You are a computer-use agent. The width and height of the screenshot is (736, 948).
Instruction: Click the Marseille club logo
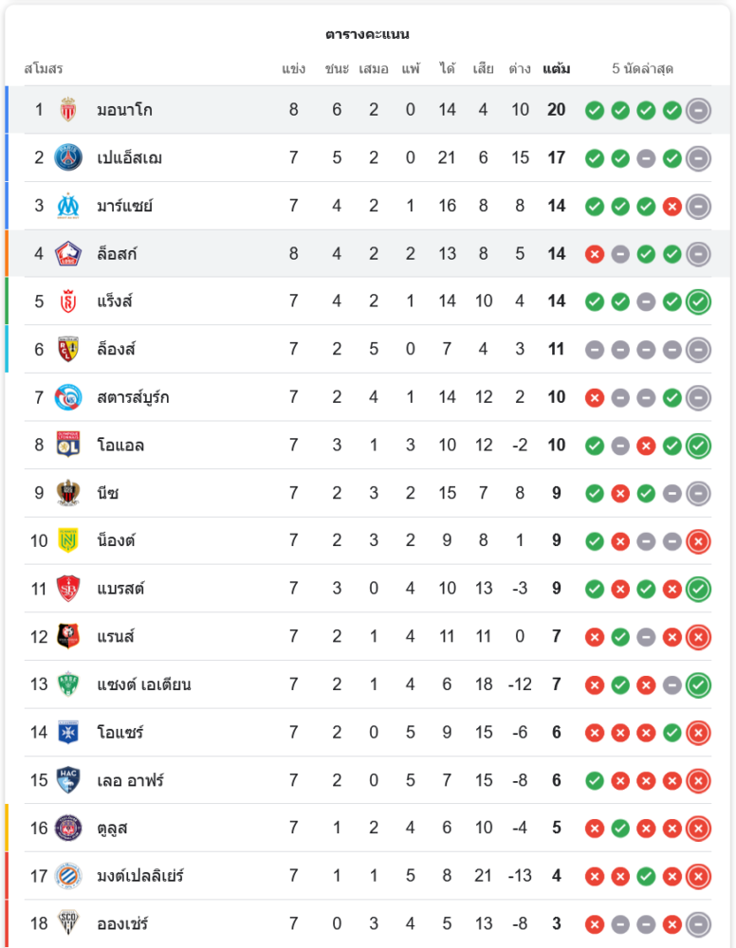[x=67, y=206]
